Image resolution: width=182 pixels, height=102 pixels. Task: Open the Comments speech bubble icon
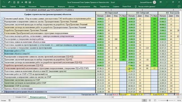(179, 7)
